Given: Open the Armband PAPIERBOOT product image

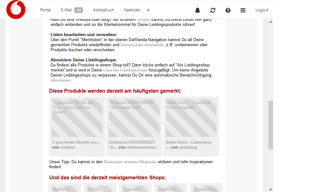Looking at the screenshot, I should pyautogui.click(x=134, y=118).
